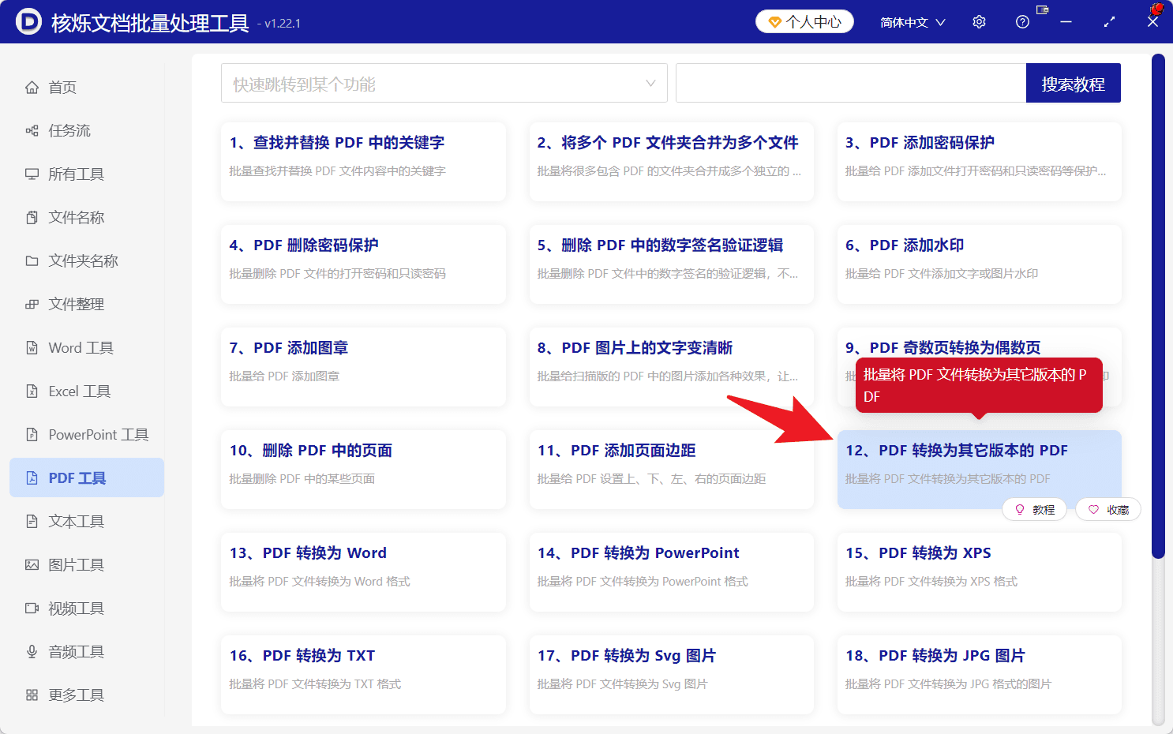This screenshot has height=734, width=1173.
Task: Open 文件夹名称 in sidebar
Action: coord(87,261)
